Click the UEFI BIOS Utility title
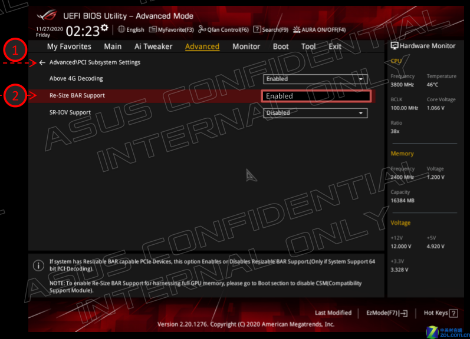This screenshot has width=470, height=339. coord(128,16)
